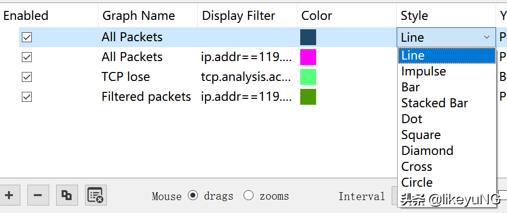Image resolution: width=507 pixels, height=213 pixels.
Task: Open the dark blue color swatch
Action: (x=308, y=38)
